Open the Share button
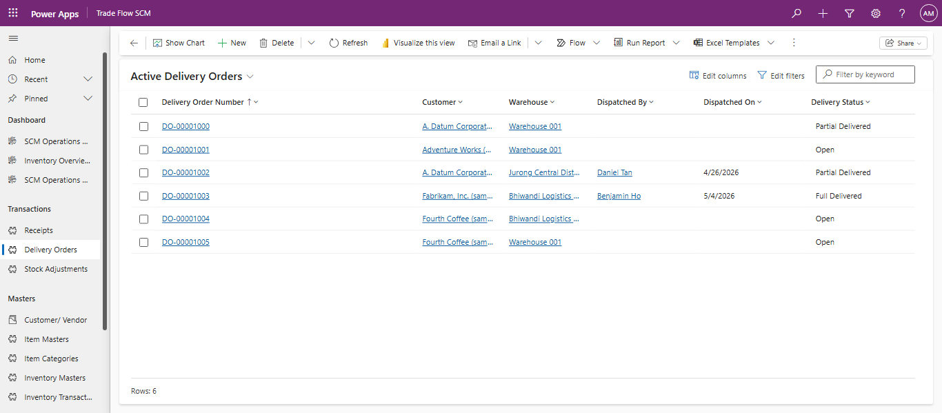This screenshot has width=942, height=413. coord(903,43)
